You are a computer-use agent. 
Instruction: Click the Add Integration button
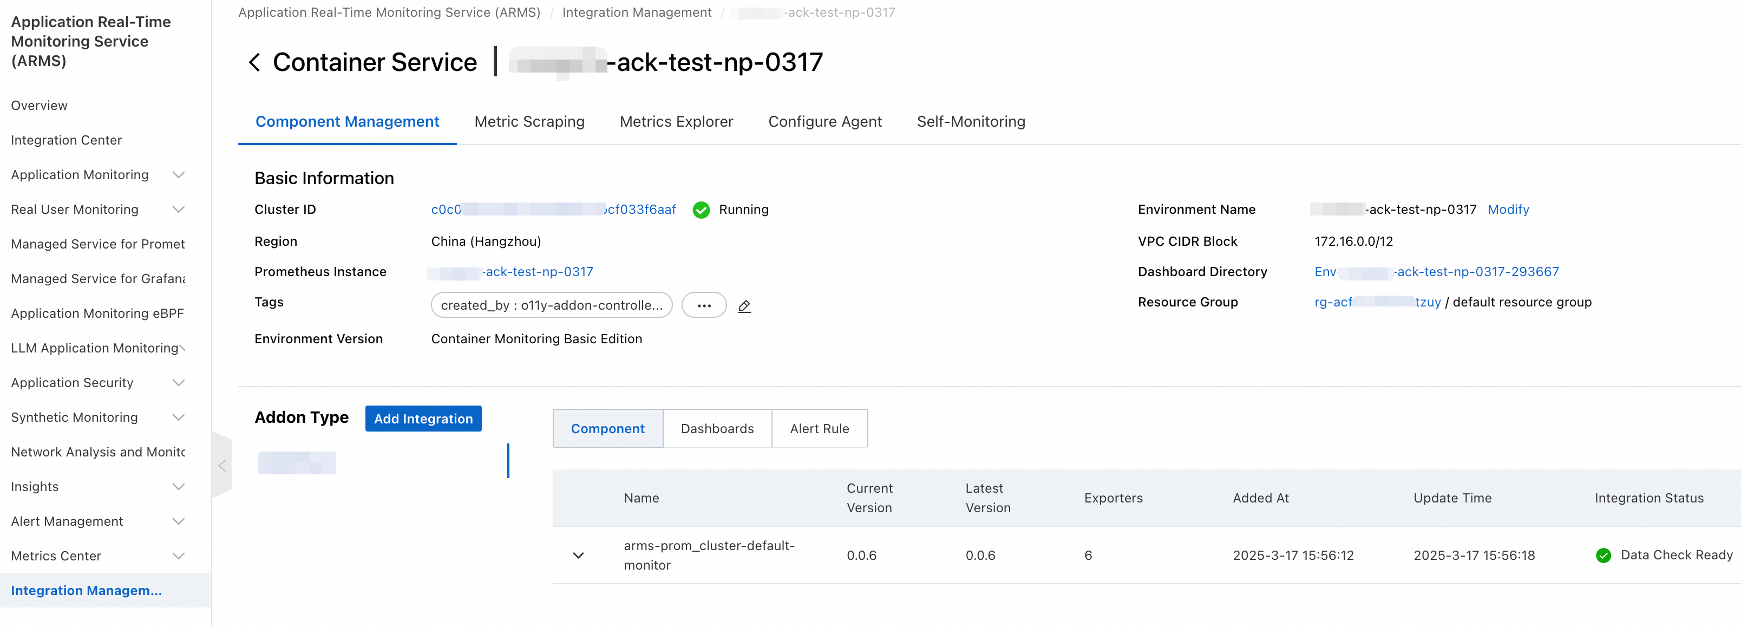point(423,419)
